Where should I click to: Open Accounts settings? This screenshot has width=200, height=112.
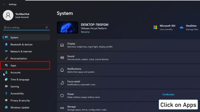[x=26, y=72]
